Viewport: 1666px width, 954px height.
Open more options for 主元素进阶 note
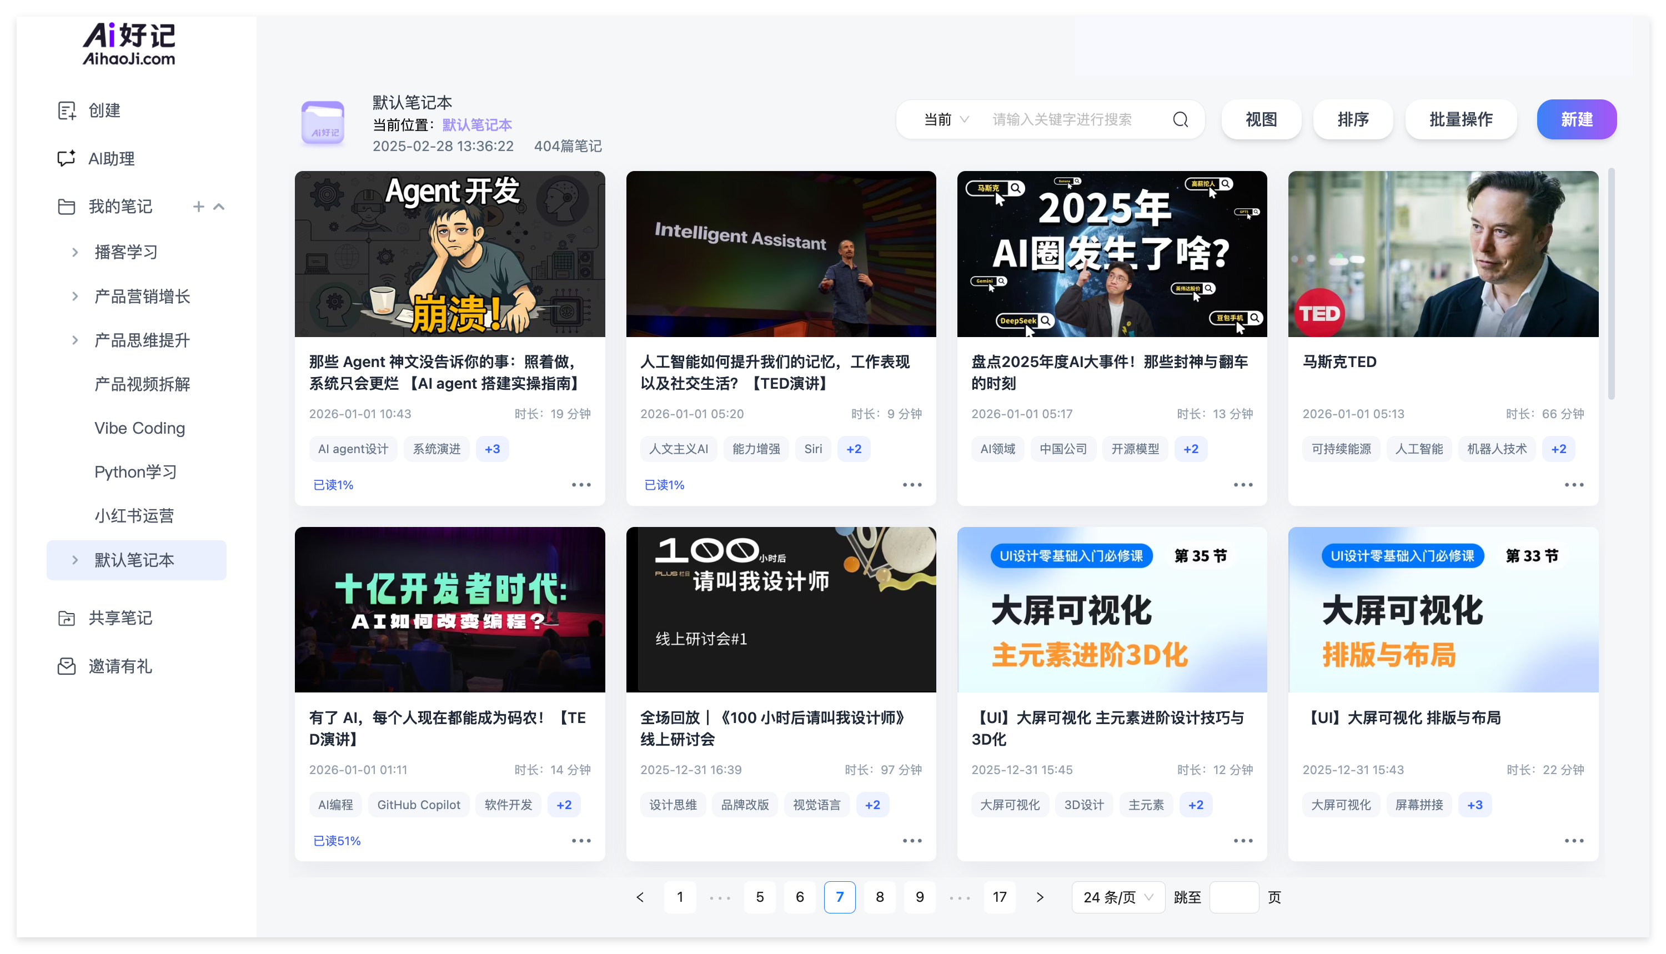click(1243, 841)
